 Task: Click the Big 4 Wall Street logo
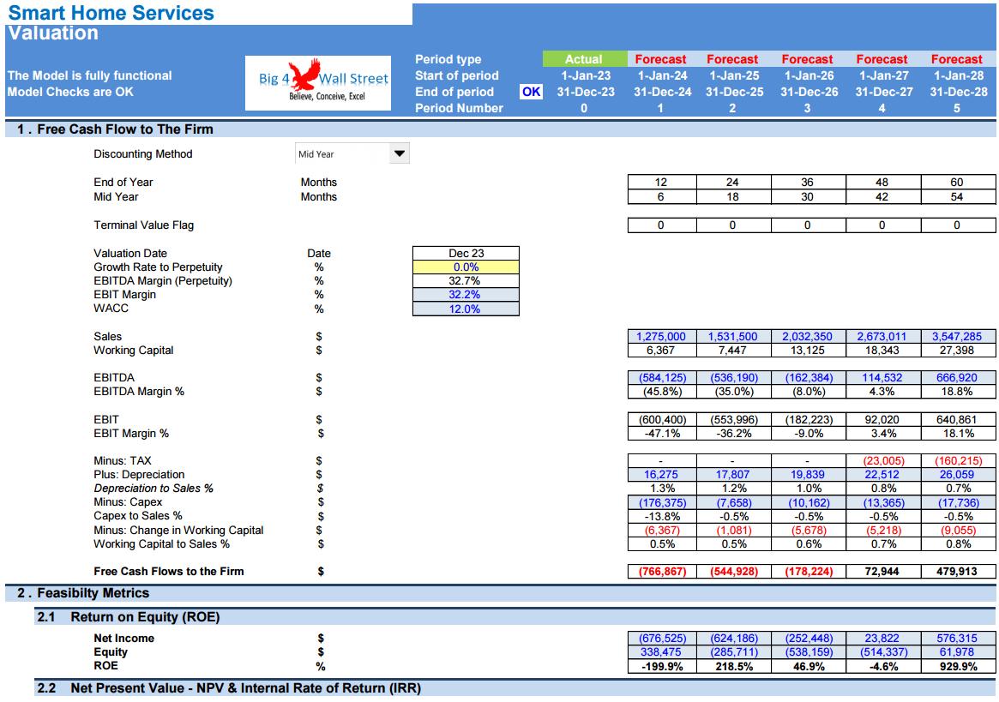click(318, 83)
